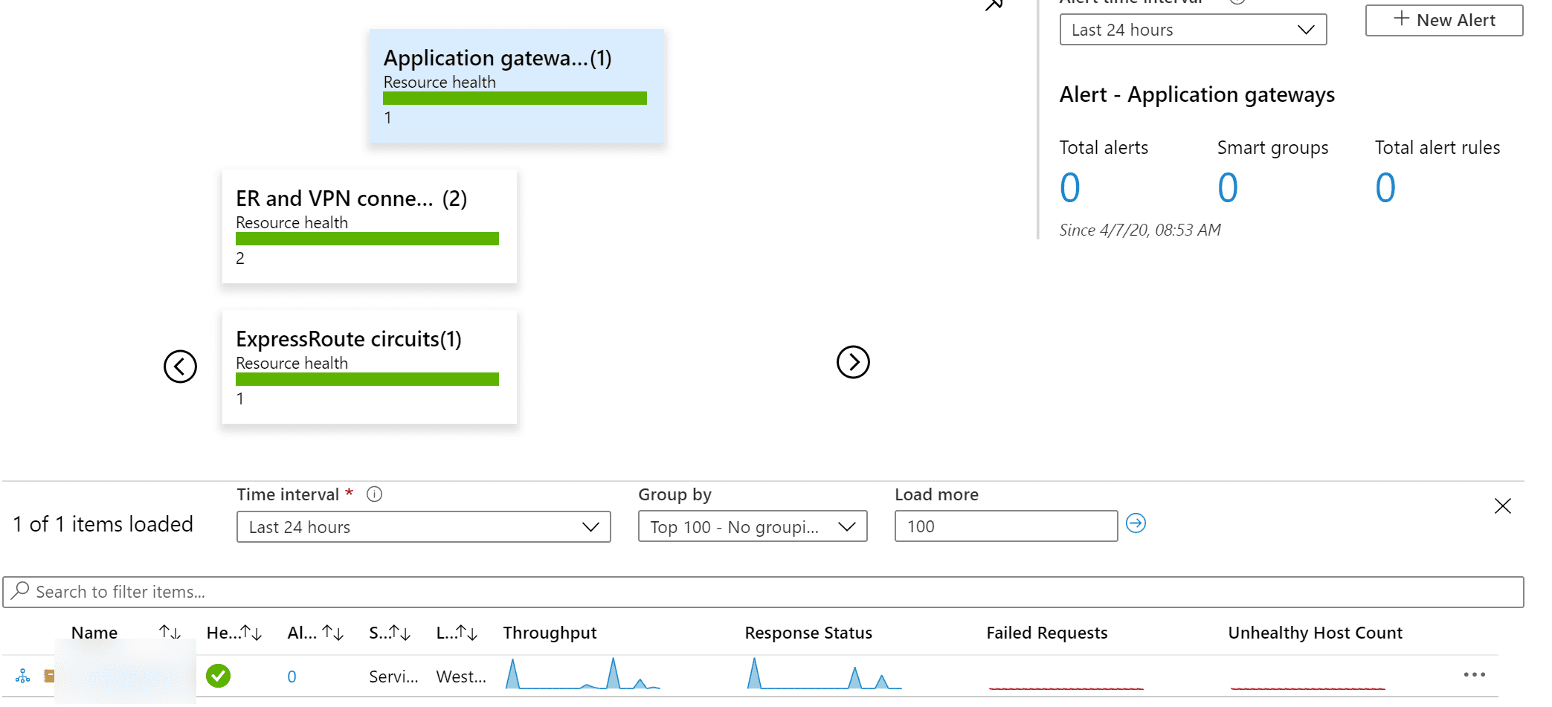Click the previous carousel arrow icon
This screenshot has width=1552, height=707.
180,367
